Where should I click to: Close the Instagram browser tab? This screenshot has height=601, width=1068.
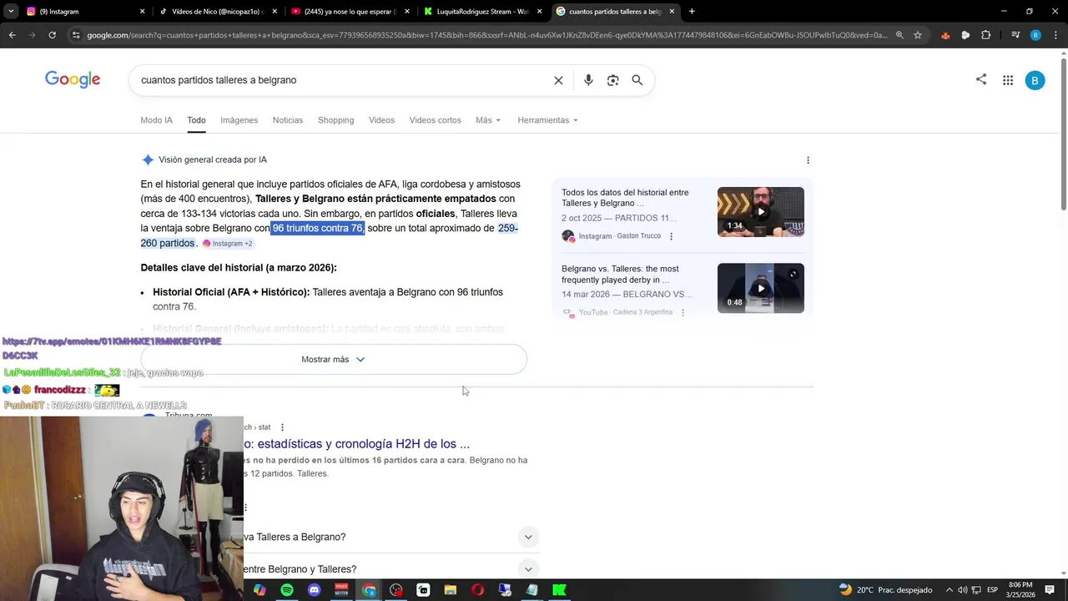142,12
